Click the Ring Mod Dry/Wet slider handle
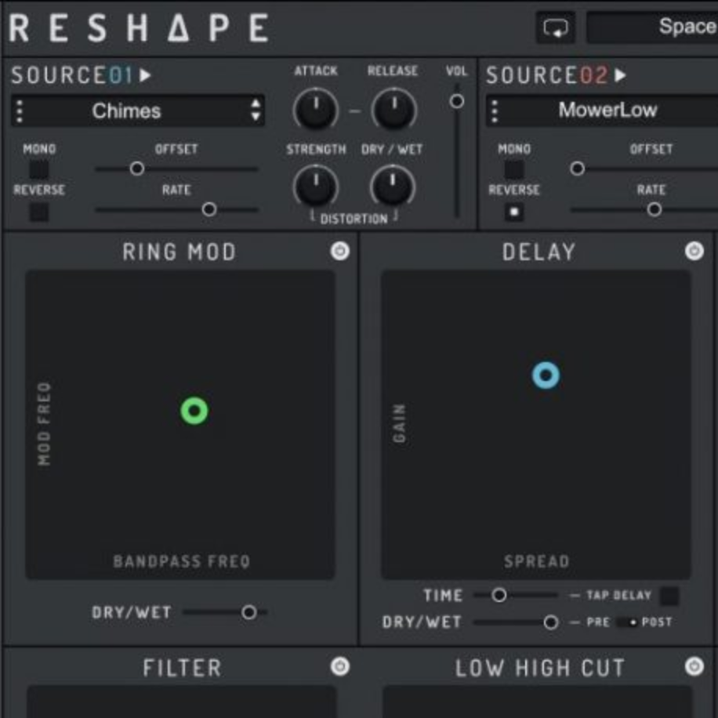Viewport: 718px width, 718px height. pyautogui.click(x=248, y=612)
